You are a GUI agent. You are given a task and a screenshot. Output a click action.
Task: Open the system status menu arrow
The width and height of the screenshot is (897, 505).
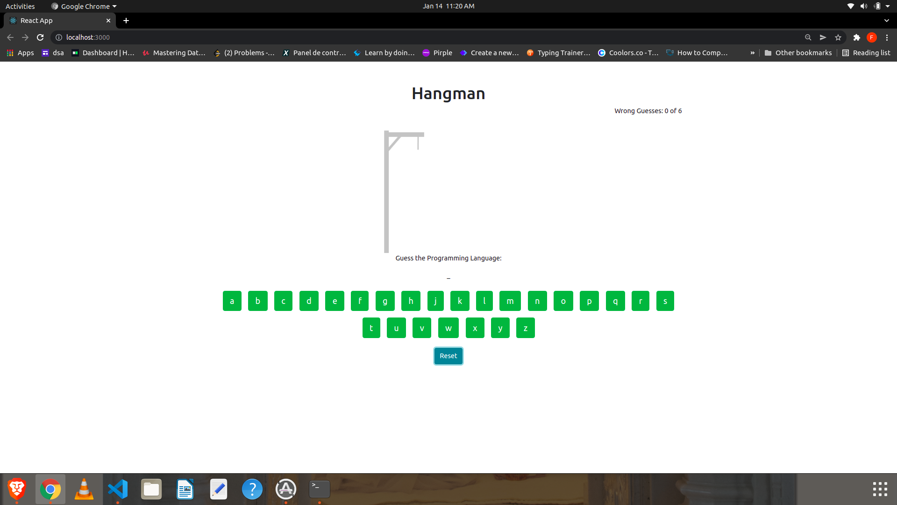888,6
